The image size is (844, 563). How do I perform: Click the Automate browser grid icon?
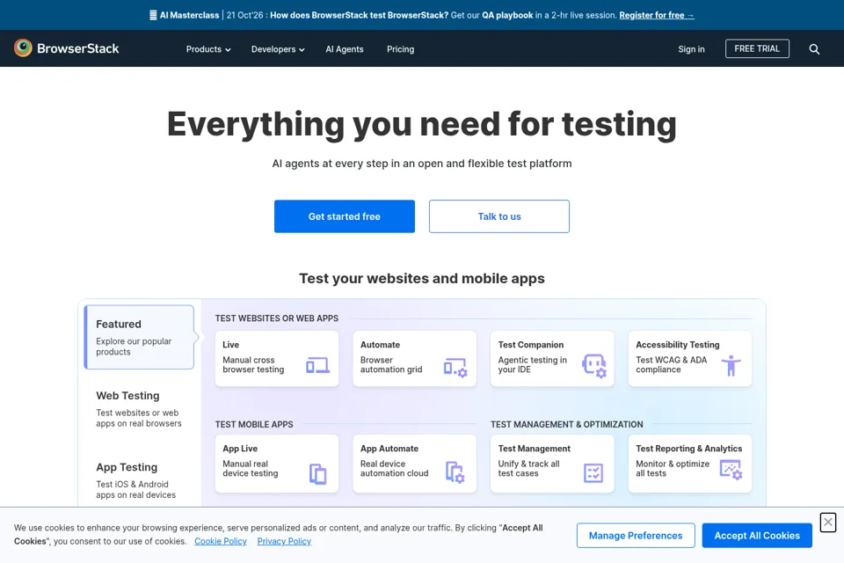(x=455, y=368)
